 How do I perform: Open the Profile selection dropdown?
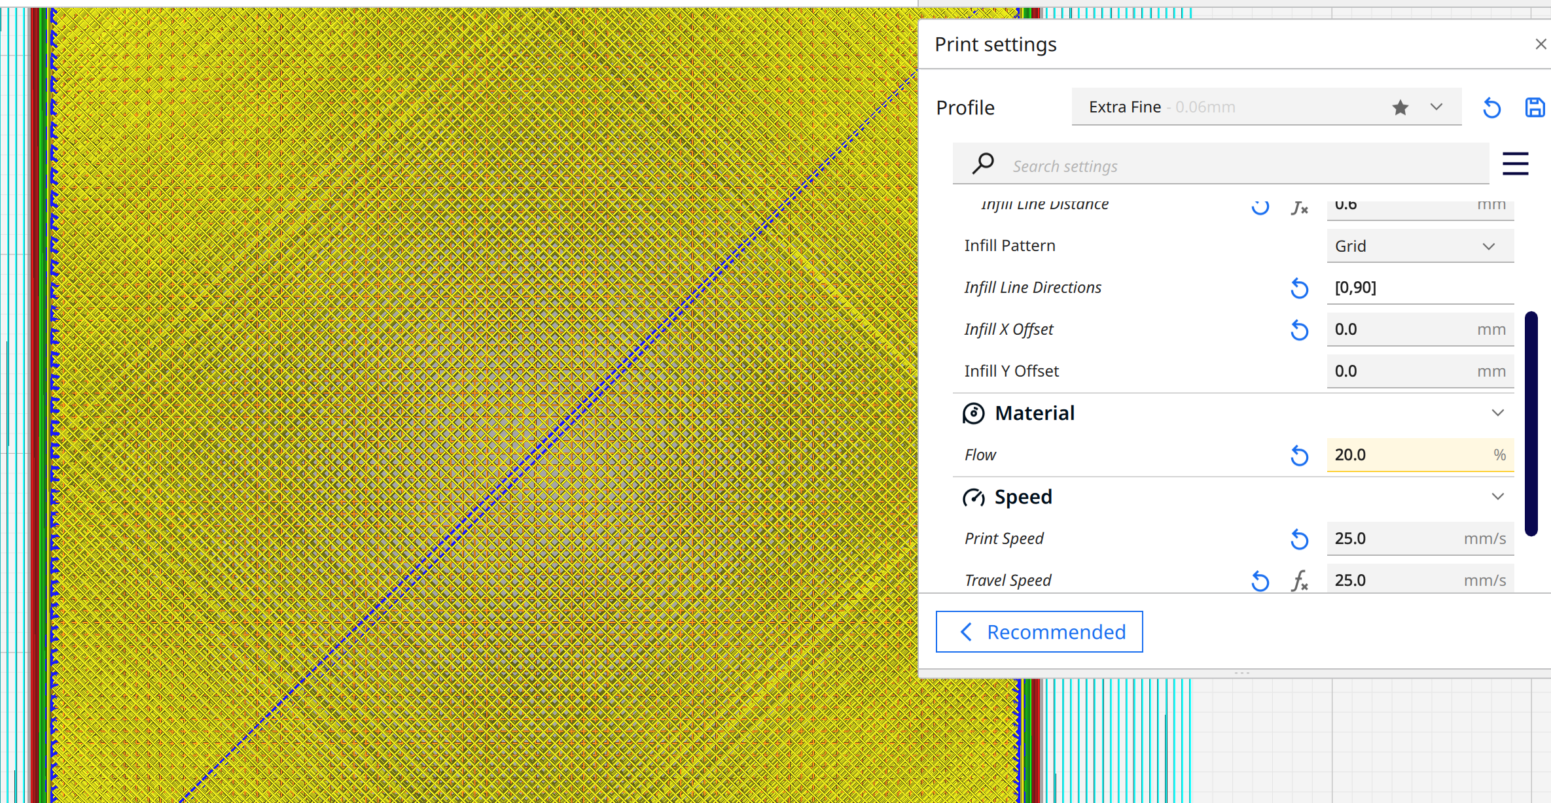click(1436, 107)
